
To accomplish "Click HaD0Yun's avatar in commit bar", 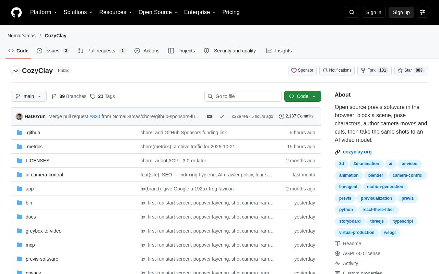I will point(19,116).
